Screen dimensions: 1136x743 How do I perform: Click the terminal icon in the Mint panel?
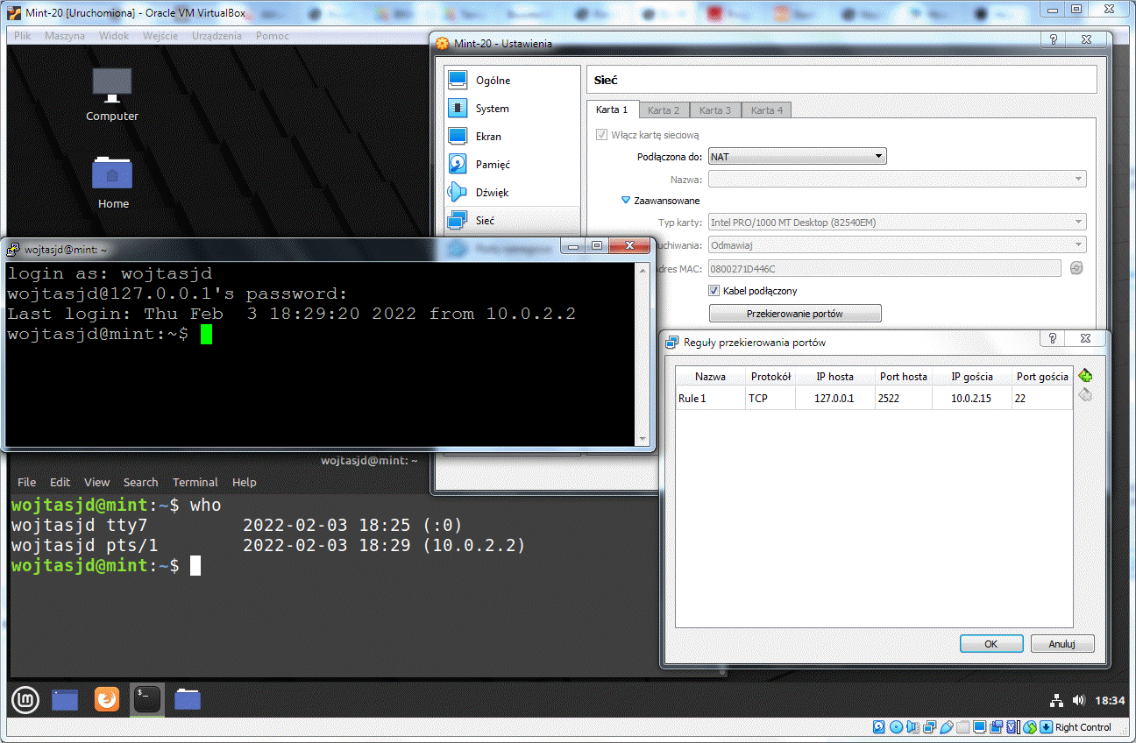(146, 699)
